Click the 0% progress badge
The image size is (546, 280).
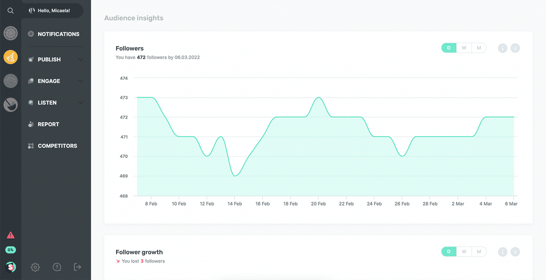[x=10, y=250]
